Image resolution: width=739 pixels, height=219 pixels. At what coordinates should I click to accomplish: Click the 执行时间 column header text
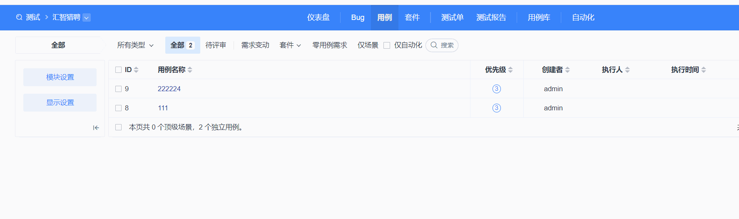click(685, 70)
